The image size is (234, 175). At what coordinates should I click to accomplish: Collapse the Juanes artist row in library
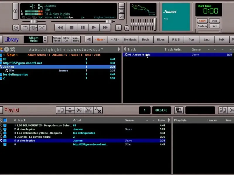[1, 67]
